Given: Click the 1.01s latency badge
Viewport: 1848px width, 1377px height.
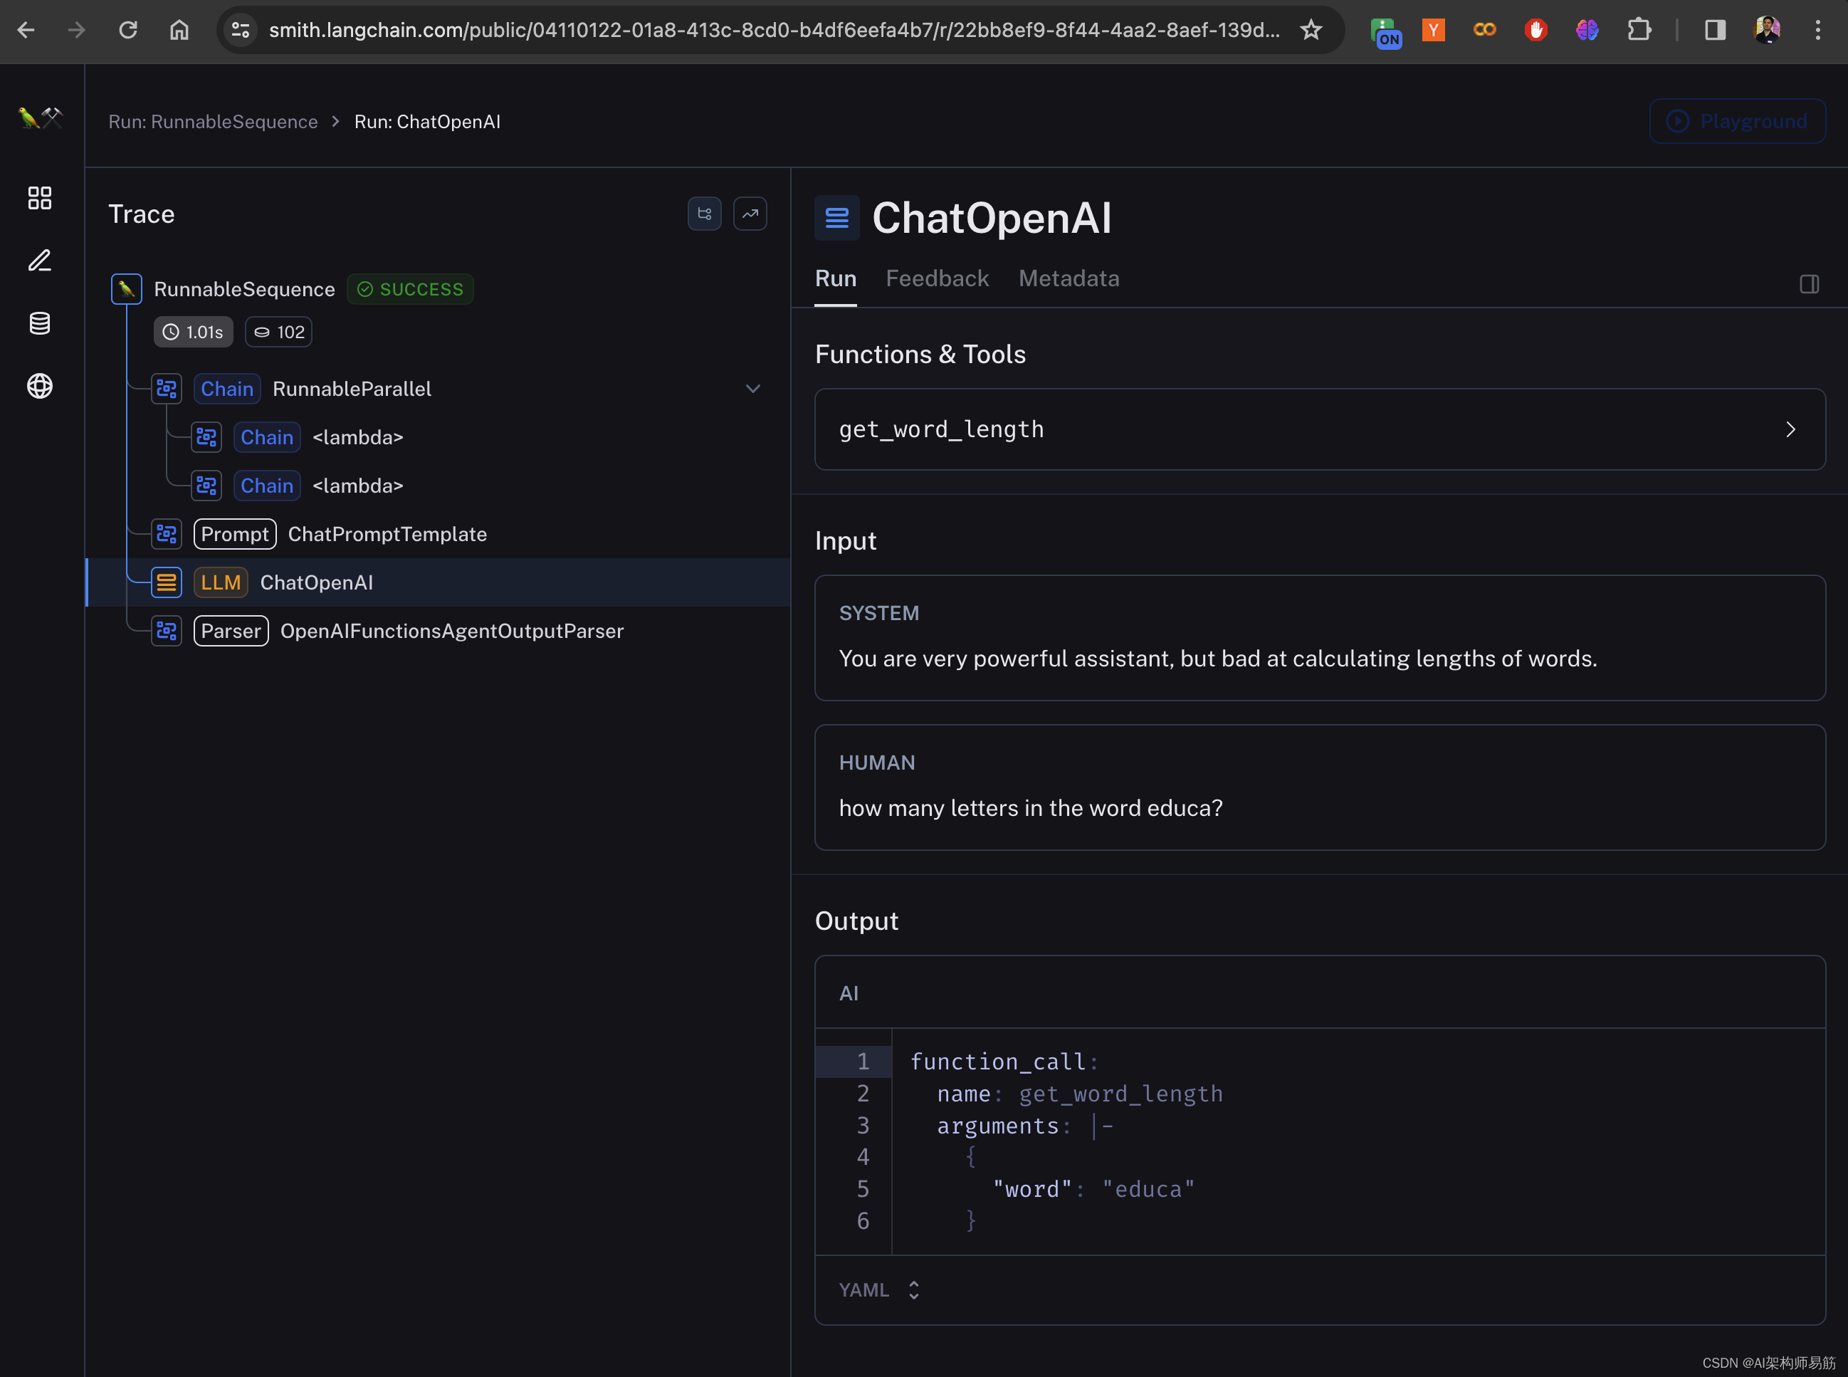Looking at the screenshot, I should click(x=194, y=332).
